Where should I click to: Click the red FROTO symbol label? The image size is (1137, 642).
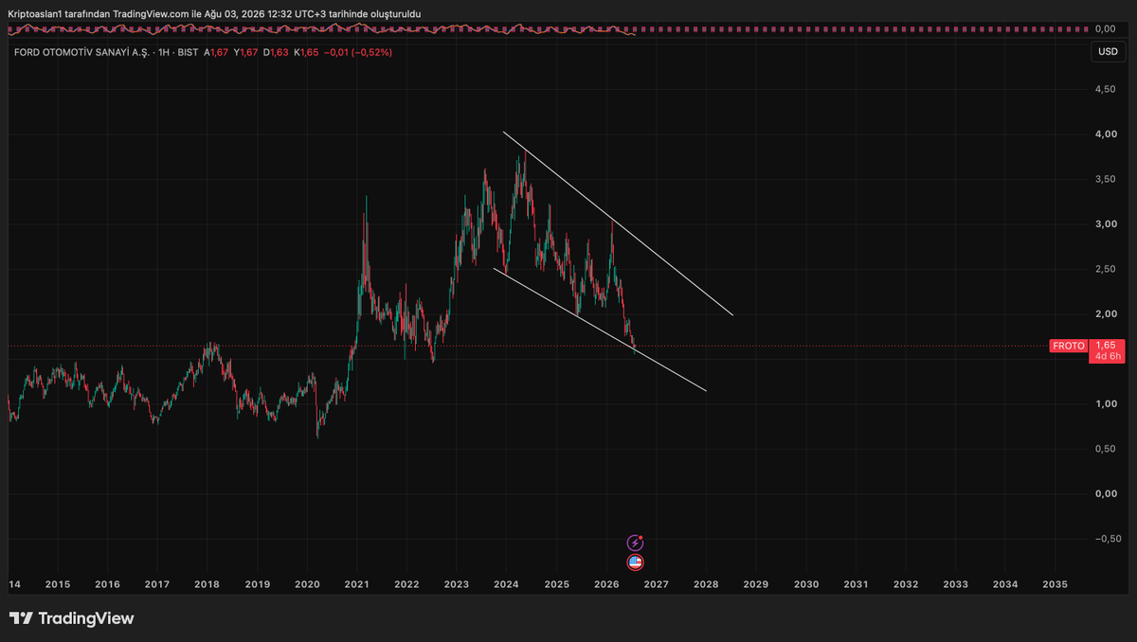pos(1069,347)
